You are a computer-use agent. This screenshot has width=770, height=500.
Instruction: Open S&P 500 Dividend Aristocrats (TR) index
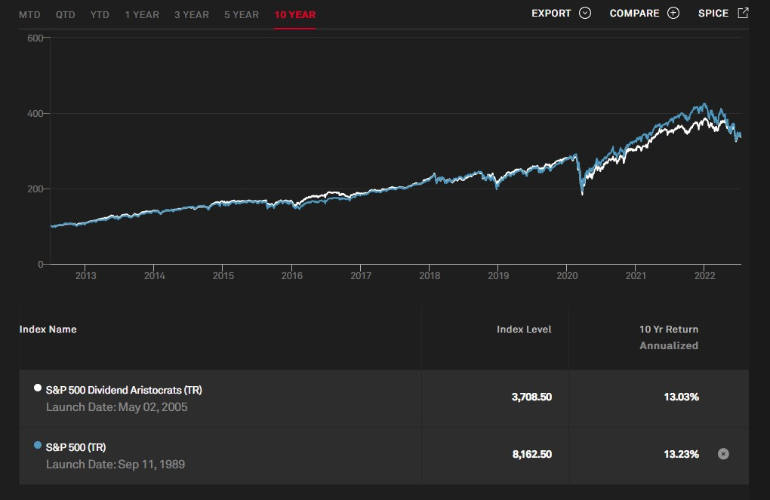[124, 390]
